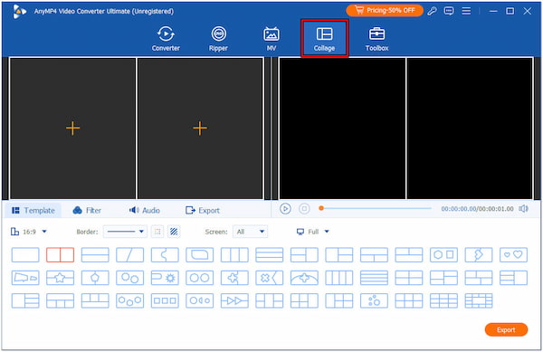Open the feedback message icon
Viewport: 543px width, 352px height.
coord(449,11)
